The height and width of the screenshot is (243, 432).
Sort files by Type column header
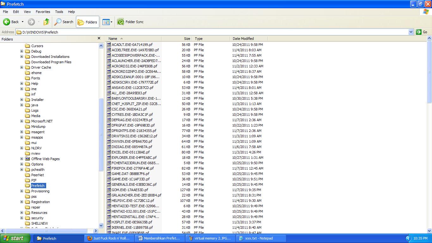coord(211,39)
